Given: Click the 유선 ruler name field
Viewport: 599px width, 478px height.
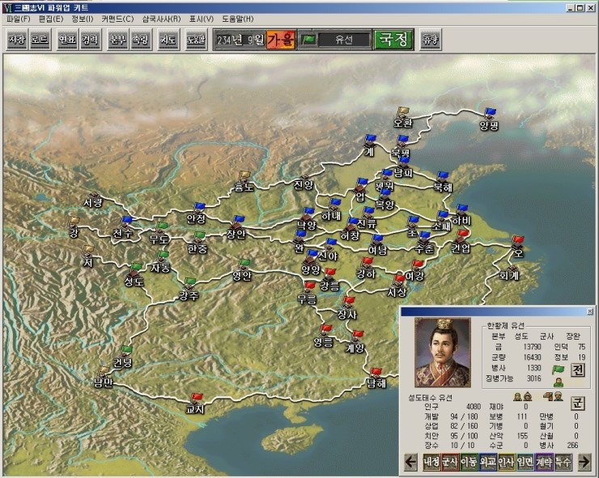Looking at the screenshot, I should (x=344, y=40).
